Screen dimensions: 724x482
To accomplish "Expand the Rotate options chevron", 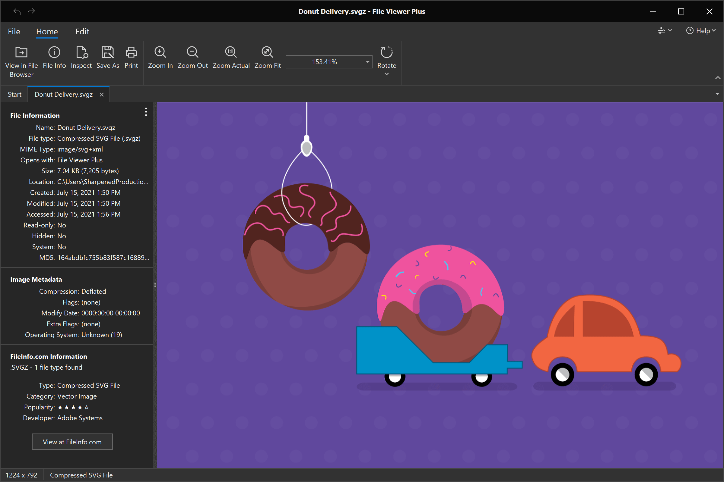I will pos(387,74).
